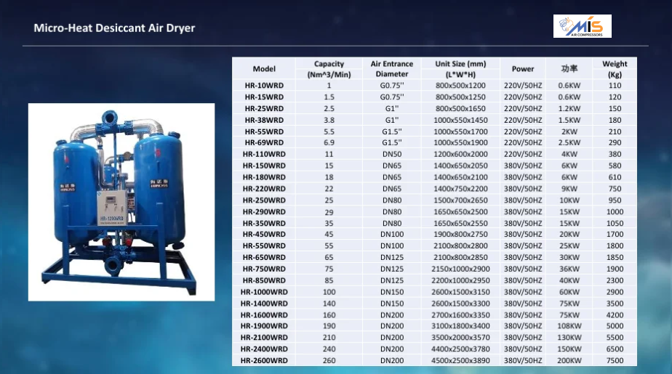672x374 pixels.
Task: Click the Air Entrance Diameter header
Action: [x=392, y=69]
